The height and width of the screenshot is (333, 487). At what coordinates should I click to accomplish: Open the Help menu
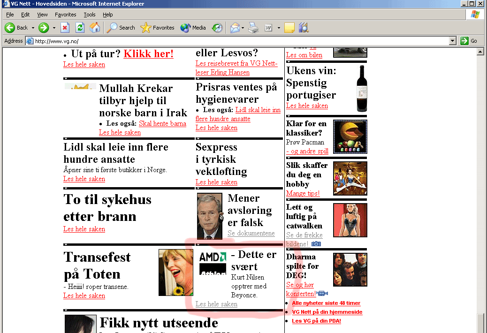tap(108, 15)
